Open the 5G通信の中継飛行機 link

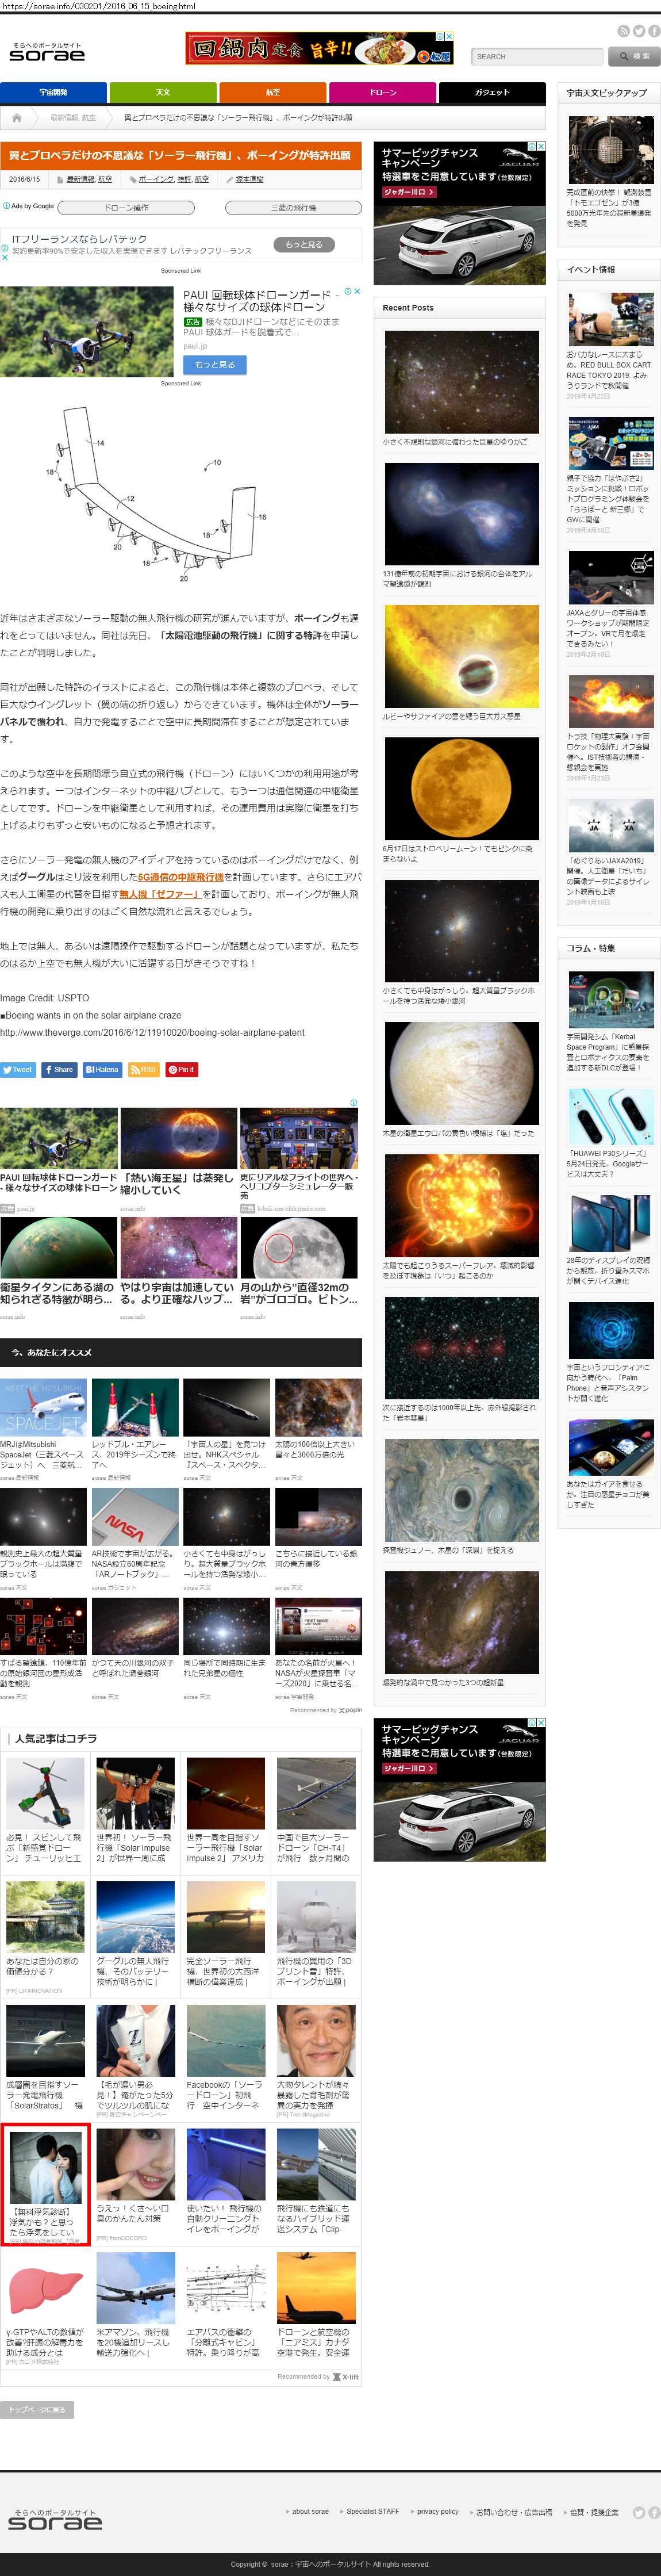click(181, 877)
